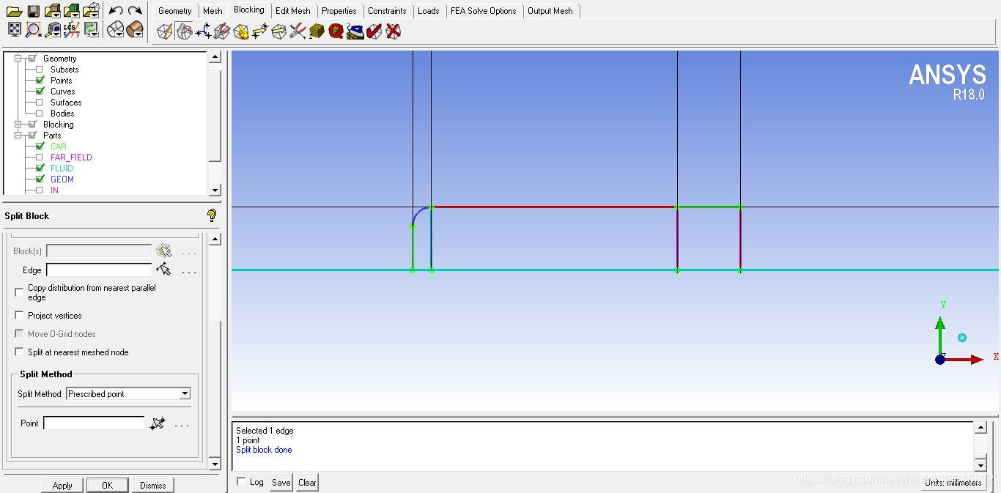Viewport: 1001px width, 493px height.
Task: Click the Check Blocks icon
Action: tap(374, 31)
